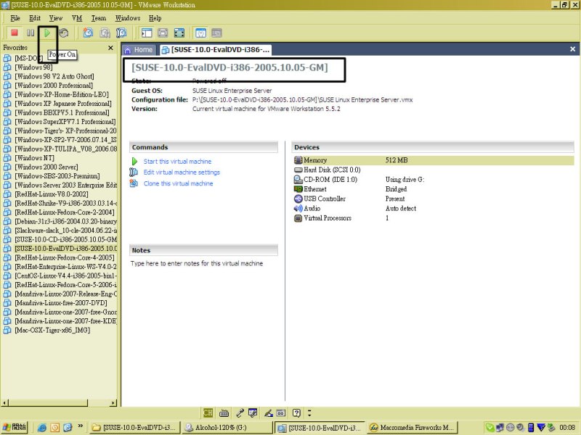Click the clone icon beside Clone this virtual machine

pos(134,183)
